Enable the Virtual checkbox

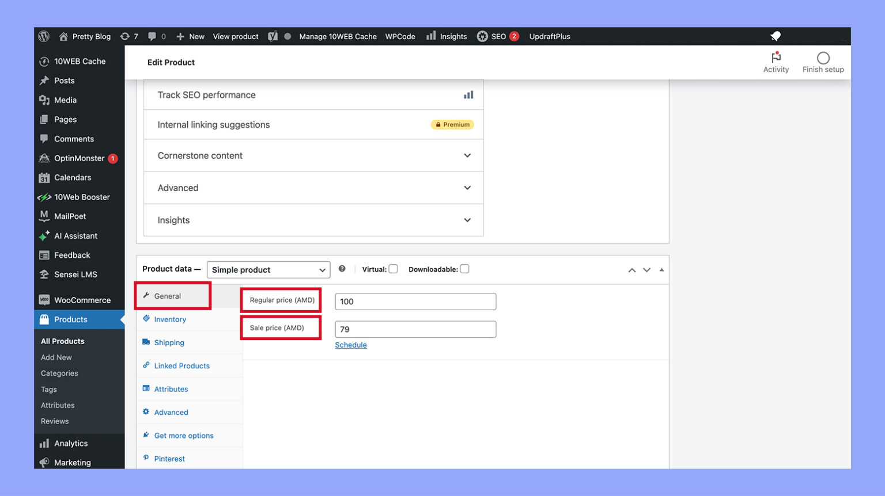click(x=393, y=269)
